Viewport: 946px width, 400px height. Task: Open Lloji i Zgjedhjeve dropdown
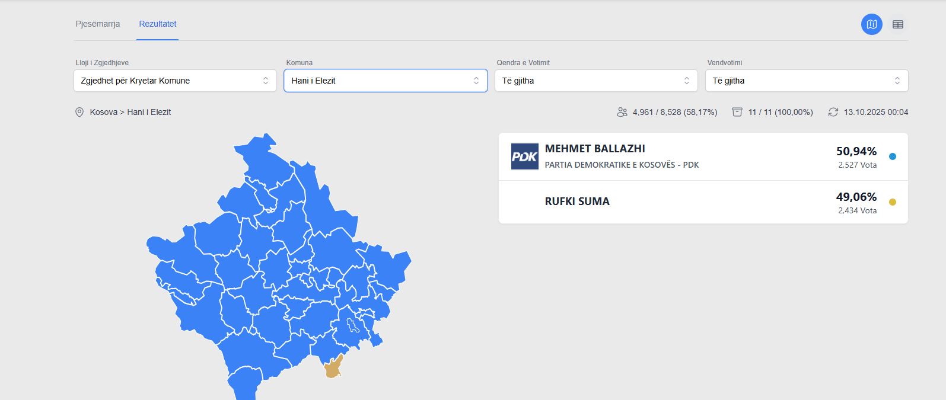point(175,81)
